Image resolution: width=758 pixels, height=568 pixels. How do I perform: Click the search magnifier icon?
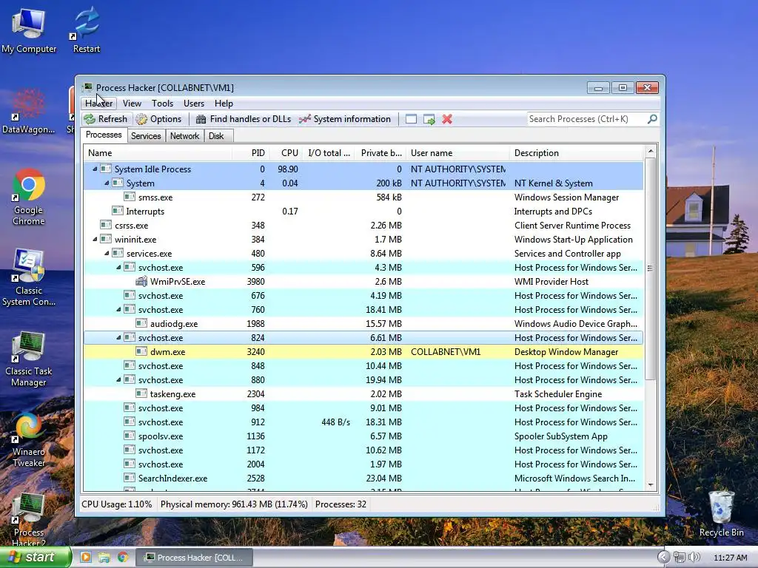[652, 119]
